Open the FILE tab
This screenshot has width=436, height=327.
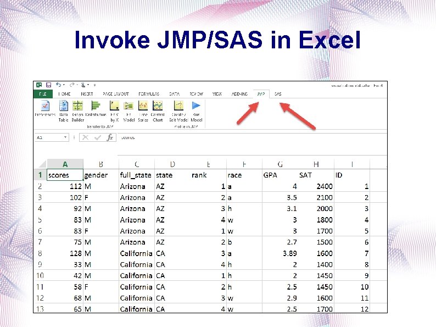tap(43, 94)
